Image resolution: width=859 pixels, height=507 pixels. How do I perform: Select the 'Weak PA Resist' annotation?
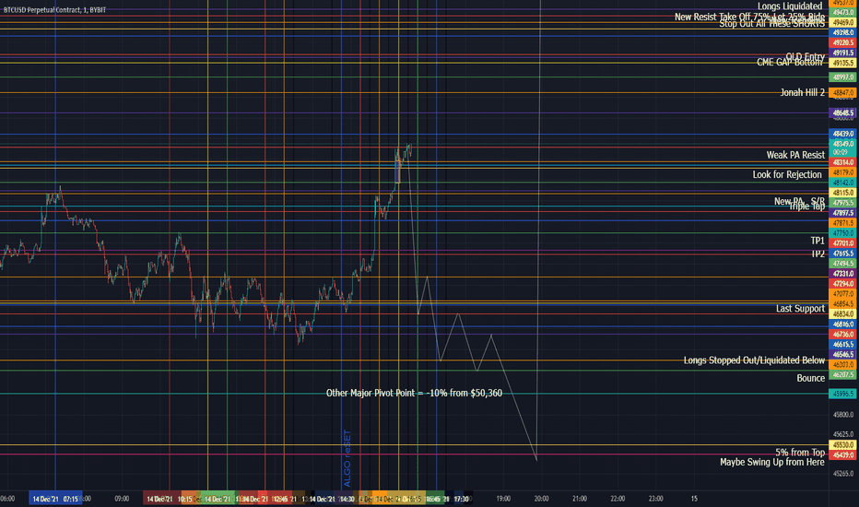coord(794,155)
